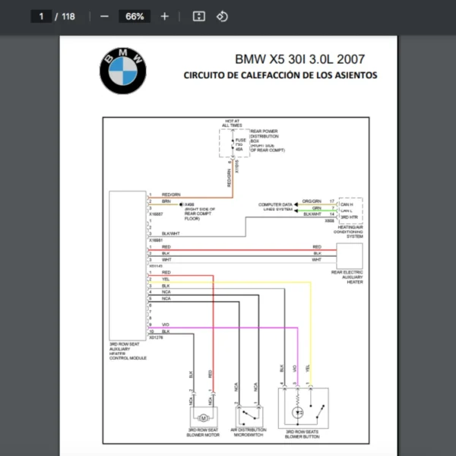The height and width of the screenshot is (456, 456).
Task: Click the Air Distribution Microswitch symbol
Action: [x=248, y=416]
